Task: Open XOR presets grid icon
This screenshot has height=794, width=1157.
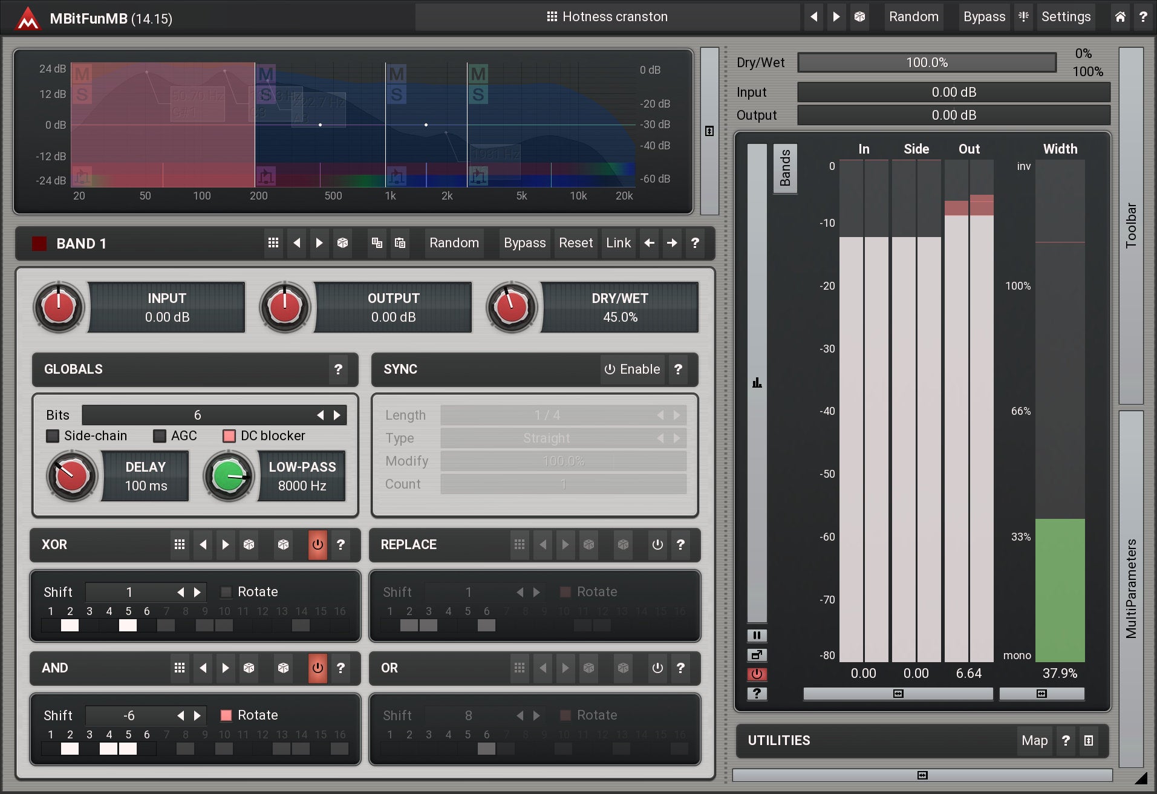Action: coord(180,545)
